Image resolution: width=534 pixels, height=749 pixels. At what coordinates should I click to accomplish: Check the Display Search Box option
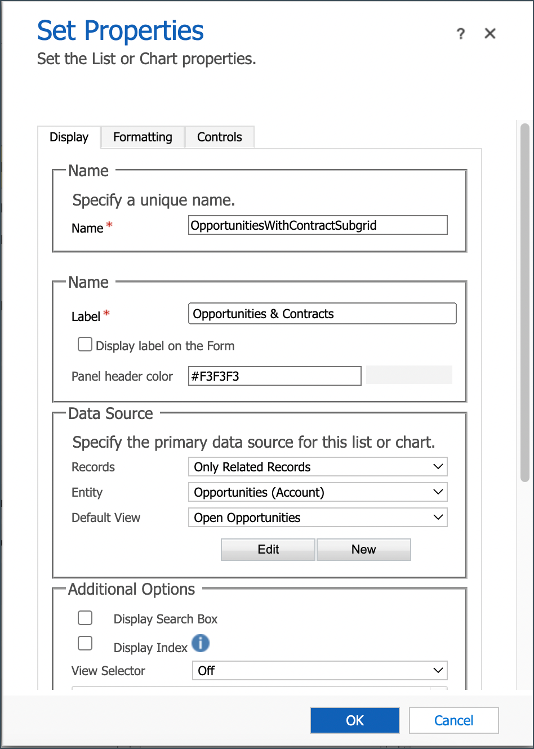85,618
